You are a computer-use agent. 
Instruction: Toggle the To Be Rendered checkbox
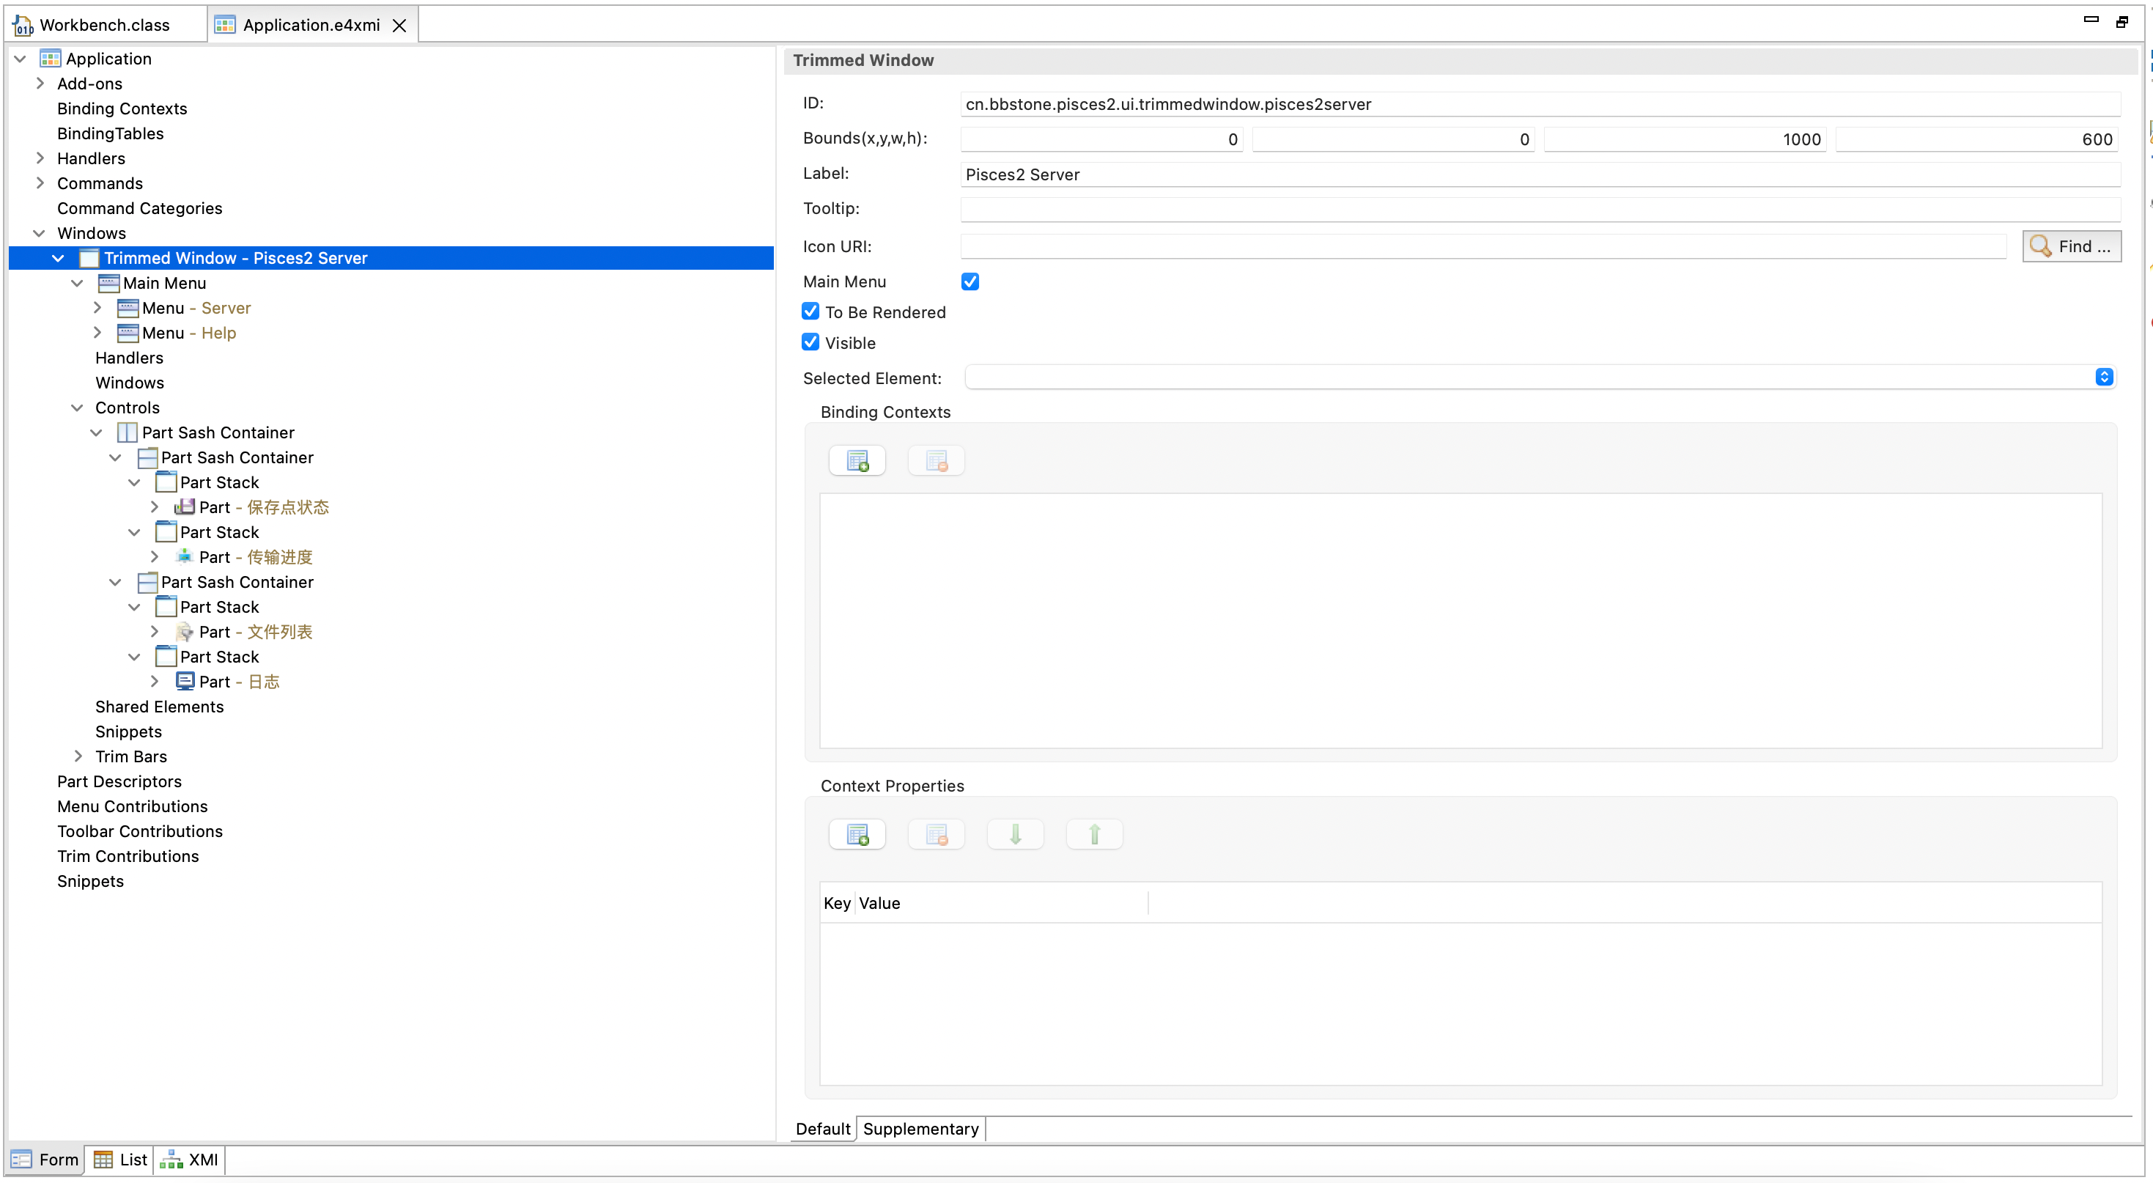tap(810, 312)
